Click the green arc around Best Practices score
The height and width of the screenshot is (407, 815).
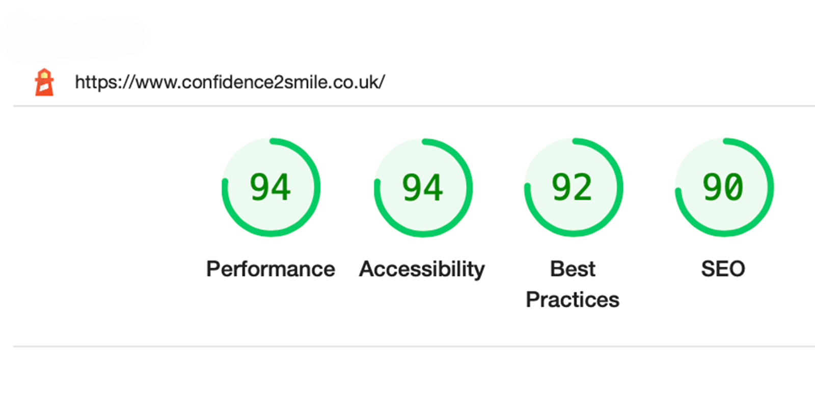619,187
